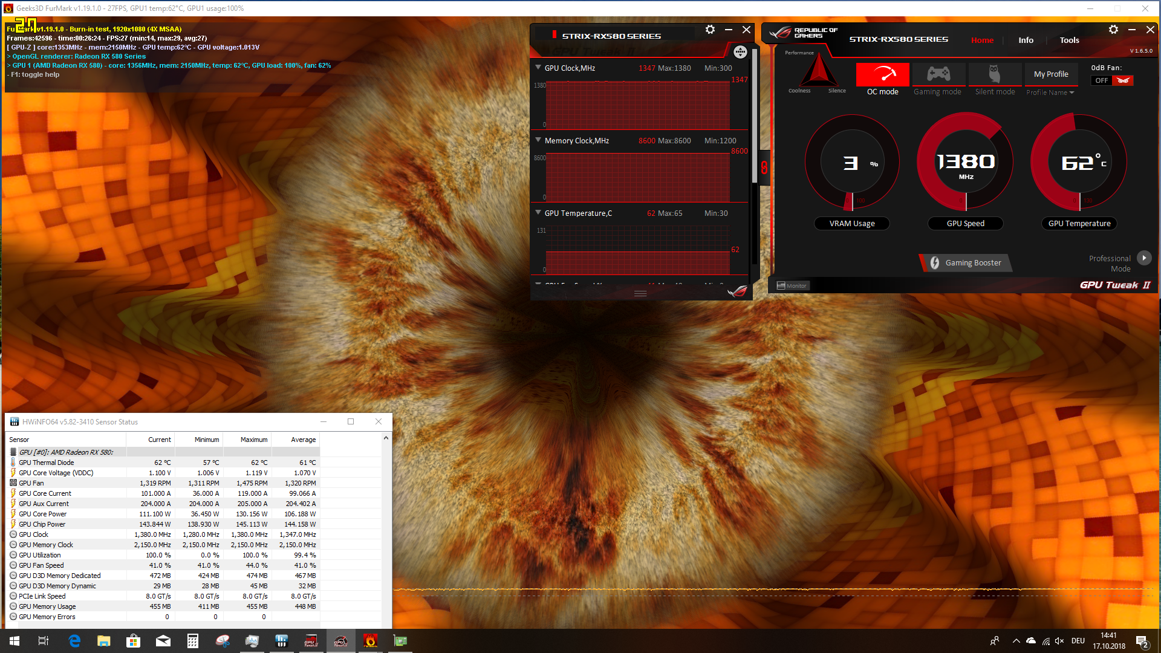This screenshot has height=653, width=1161.
Task: Collapse the GPU Clock graph
Action: click(538, 68)
